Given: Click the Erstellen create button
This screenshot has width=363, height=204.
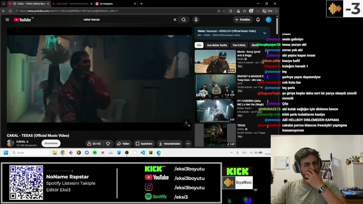Looking at the screenshot, I should pos(242,20).
